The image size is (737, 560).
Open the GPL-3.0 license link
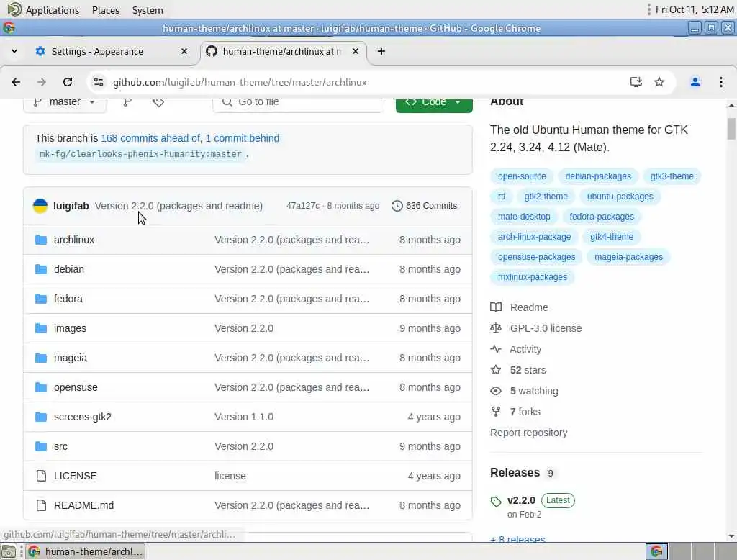[x=535, y=328]
